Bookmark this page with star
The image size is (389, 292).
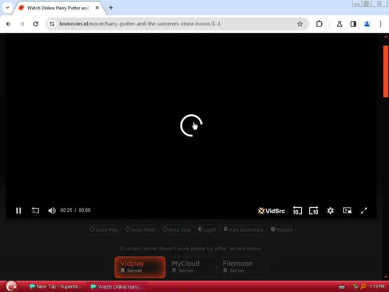click(300, 24)
